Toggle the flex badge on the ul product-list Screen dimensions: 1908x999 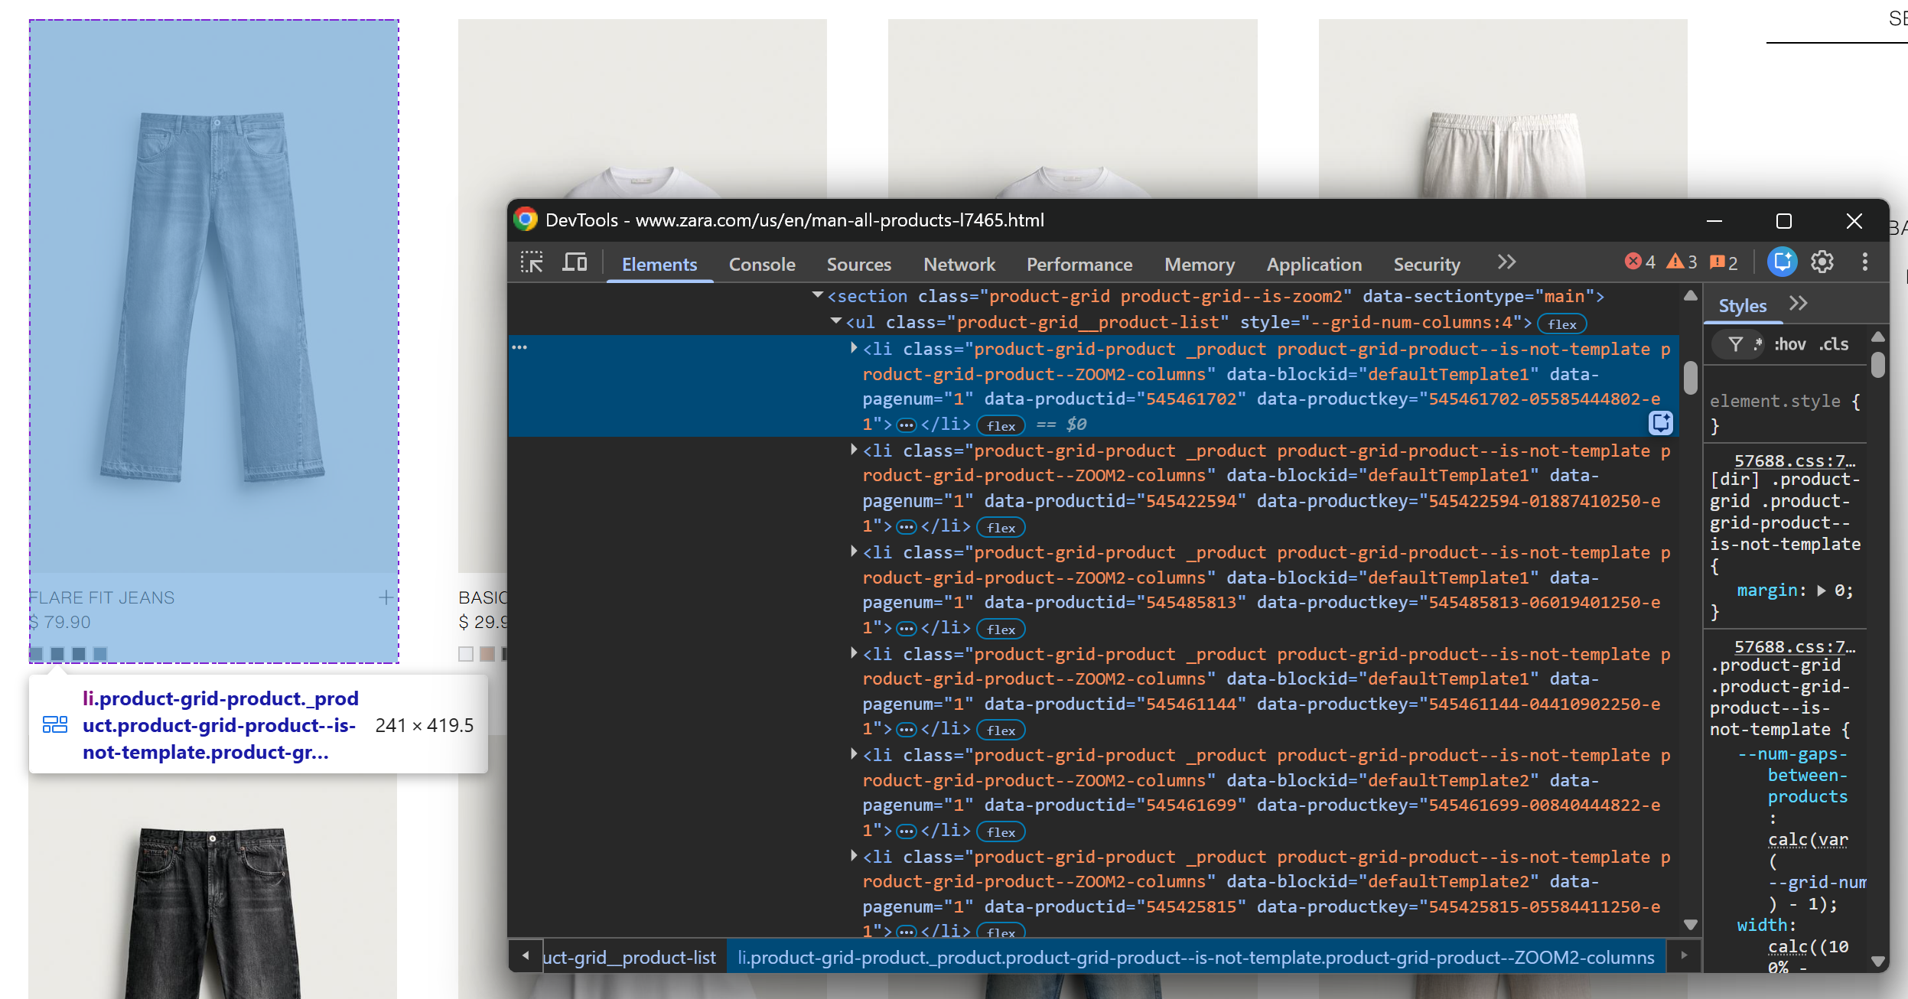pos(1561,324)
